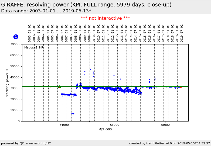This screenshot has height=146, width=211.
Task: Select the 2003-01-01 date label
Action: point(30,33)
